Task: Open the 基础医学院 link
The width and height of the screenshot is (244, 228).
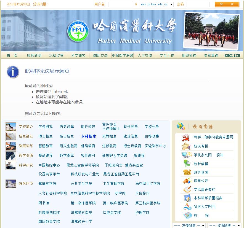Action: tap(47, 184)
